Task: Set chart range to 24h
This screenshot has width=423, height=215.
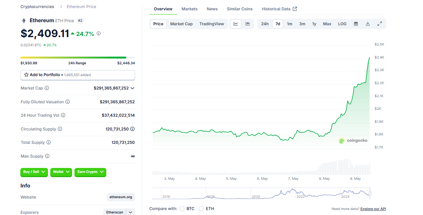Action: 264,24
